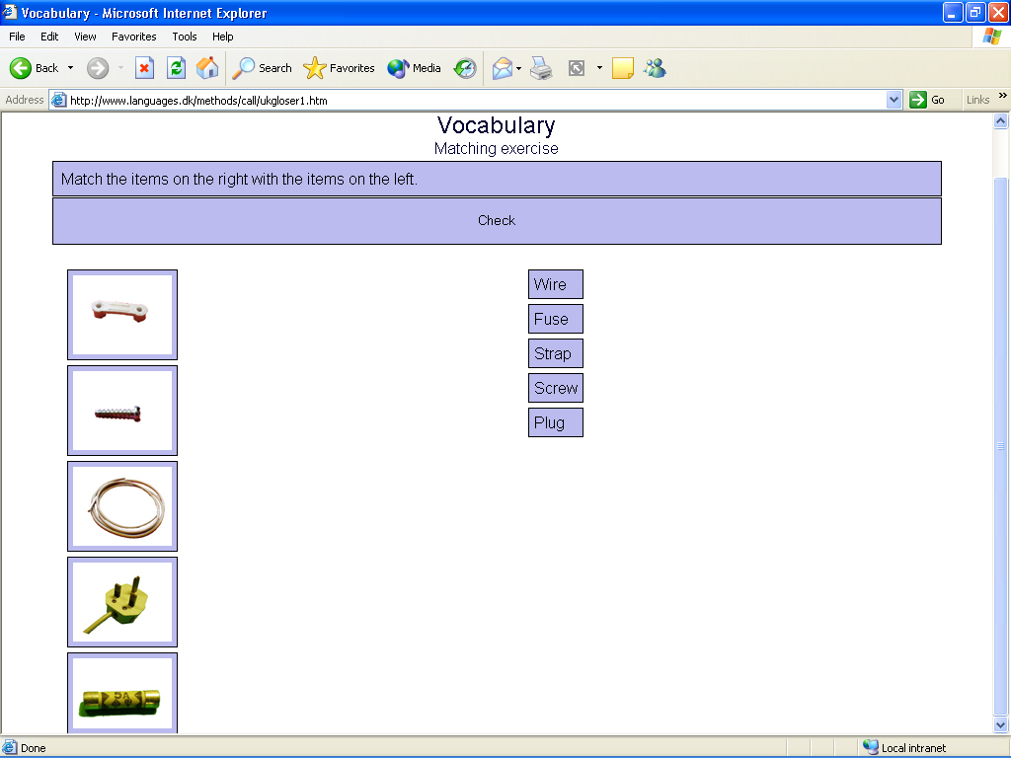Expand the Links toolbar chevron
Screen dimensions: 1011x758
click(1003, 96)
